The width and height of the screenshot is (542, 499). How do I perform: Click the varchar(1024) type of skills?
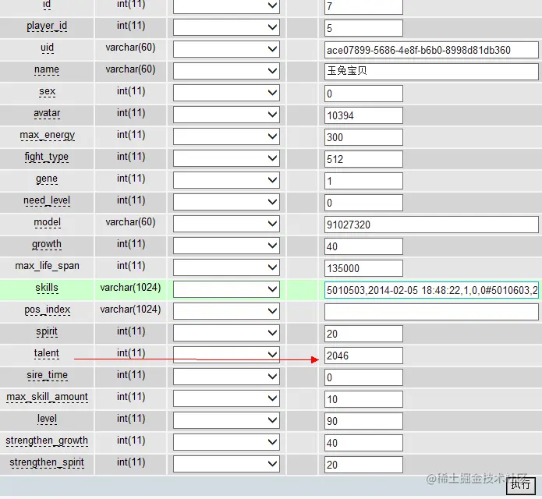pyautogui.click(x=131, y=288)
